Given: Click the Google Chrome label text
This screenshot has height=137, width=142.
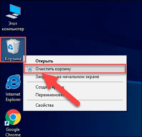Looking at the screenshot, I should pyautogui.click(x=13, y=132).
